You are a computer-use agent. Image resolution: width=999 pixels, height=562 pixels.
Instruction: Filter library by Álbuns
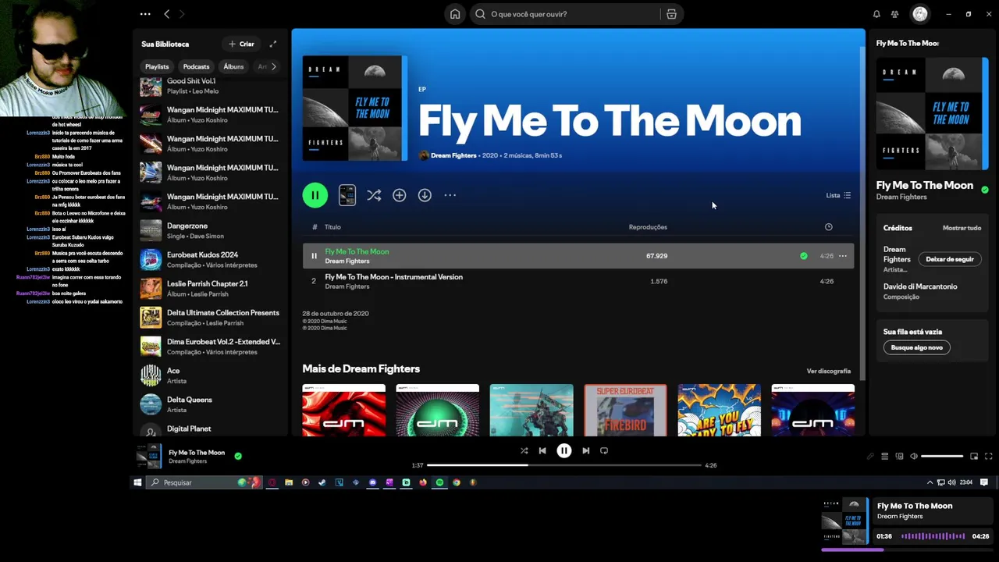[233, 66]
